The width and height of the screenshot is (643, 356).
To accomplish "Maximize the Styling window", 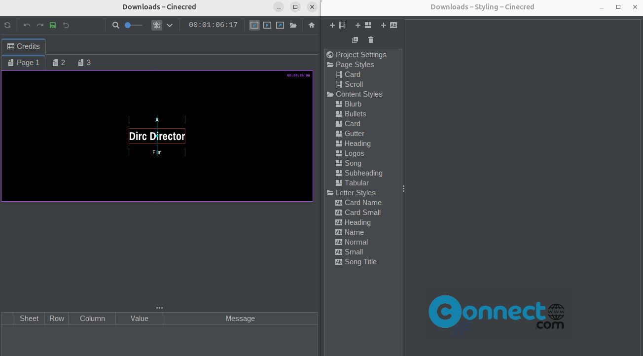I will [x=618, y=7].
